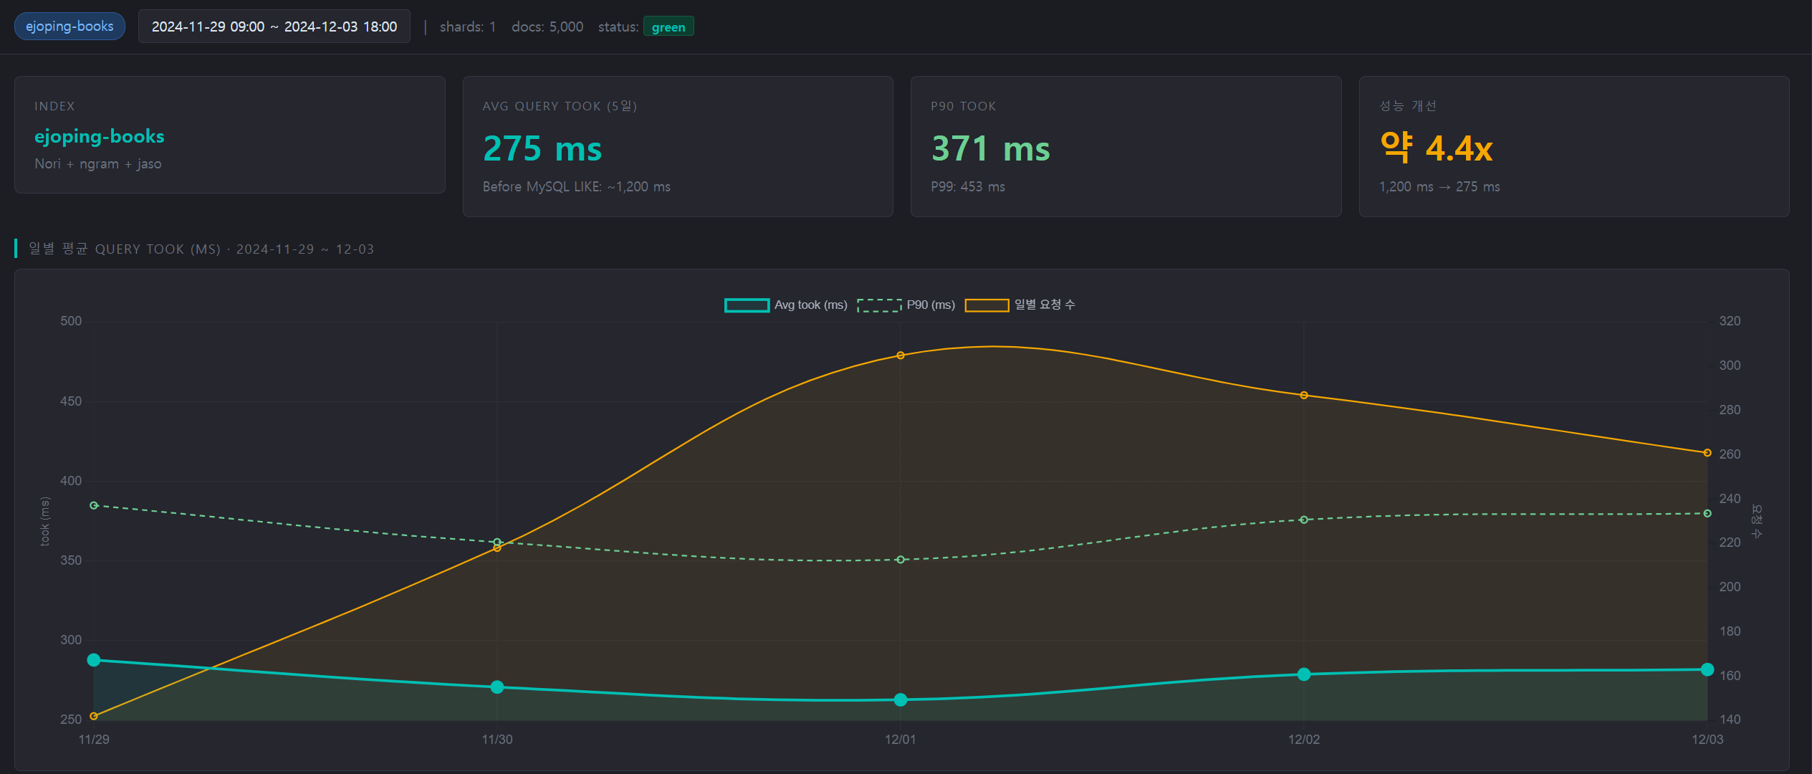The width and height of the screenshot is (1812, 774).
Task: Click the 일별 평균 QUERY TOOK section heading
Action: pos(201,249)
